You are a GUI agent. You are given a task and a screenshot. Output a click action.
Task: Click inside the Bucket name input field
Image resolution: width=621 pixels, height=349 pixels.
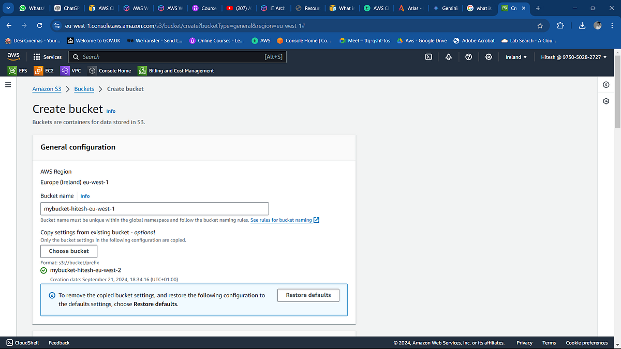click(154, 208)
